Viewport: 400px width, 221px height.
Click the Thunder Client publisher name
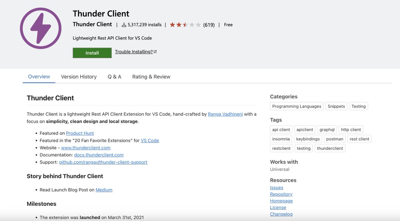coord(92,24)
